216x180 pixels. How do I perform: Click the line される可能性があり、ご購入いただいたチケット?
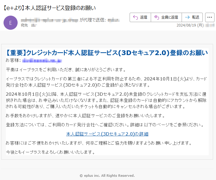click(x=96, y=107)
